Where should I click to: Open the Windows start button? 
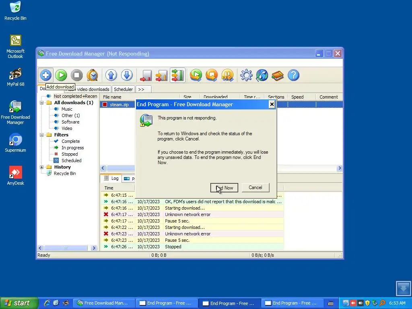19,303
